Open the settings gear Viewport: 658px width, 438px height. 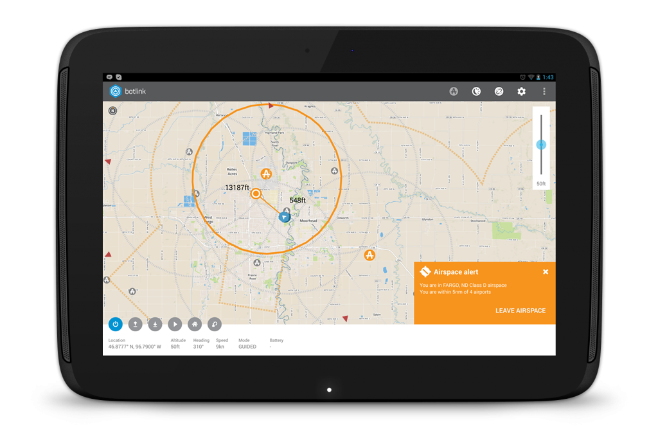[x=522, y=91]
